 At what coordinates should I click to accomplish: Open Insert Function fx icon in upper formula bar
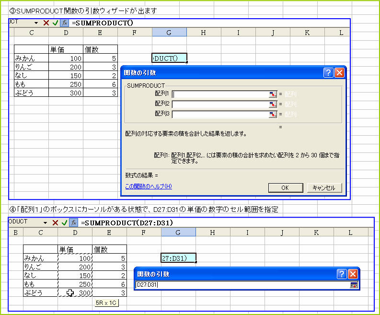tap(65, 23)
